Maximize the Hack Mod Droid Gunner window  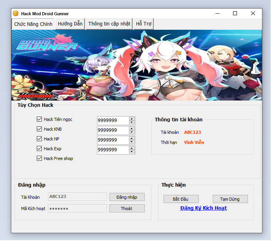point(235,13)
